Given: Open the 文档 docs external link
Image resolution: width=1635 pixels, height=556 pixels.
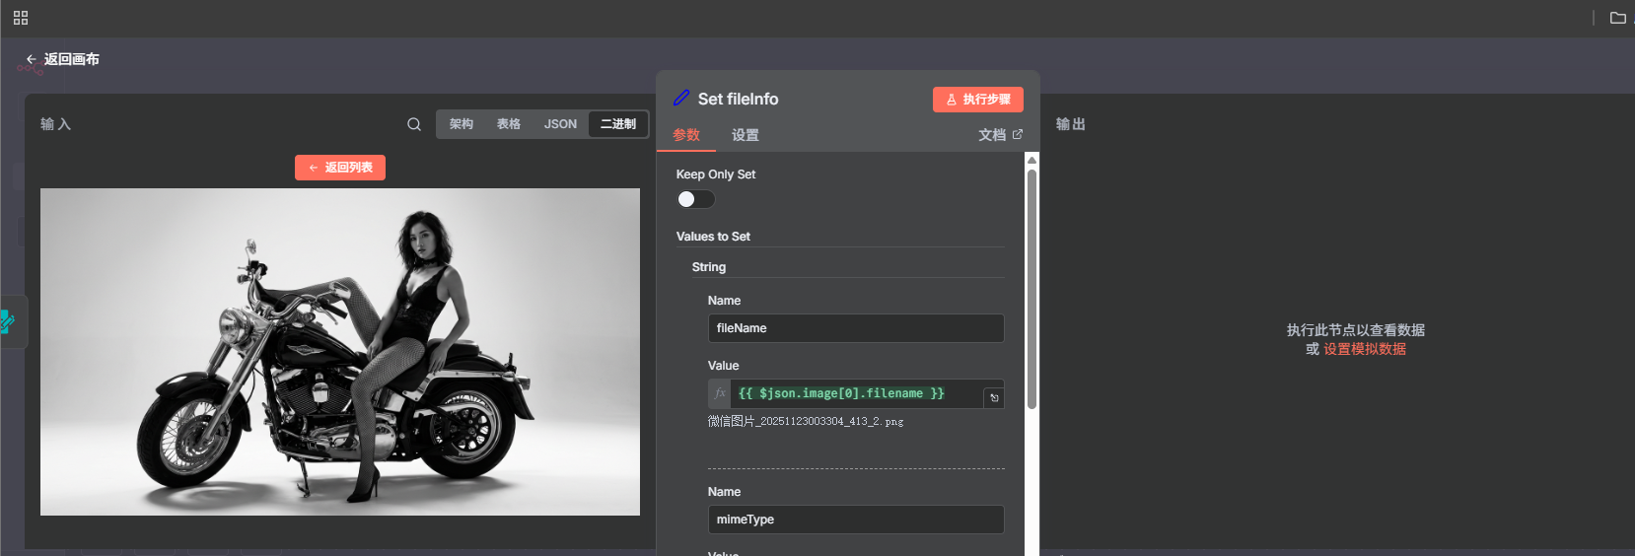Looking at the screenshot, I should [x=1000, y=135].
